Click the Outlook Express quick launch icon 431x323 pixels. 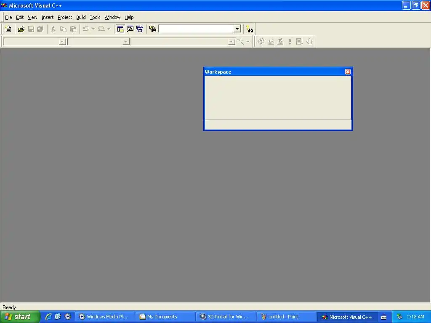coord(58,317)
